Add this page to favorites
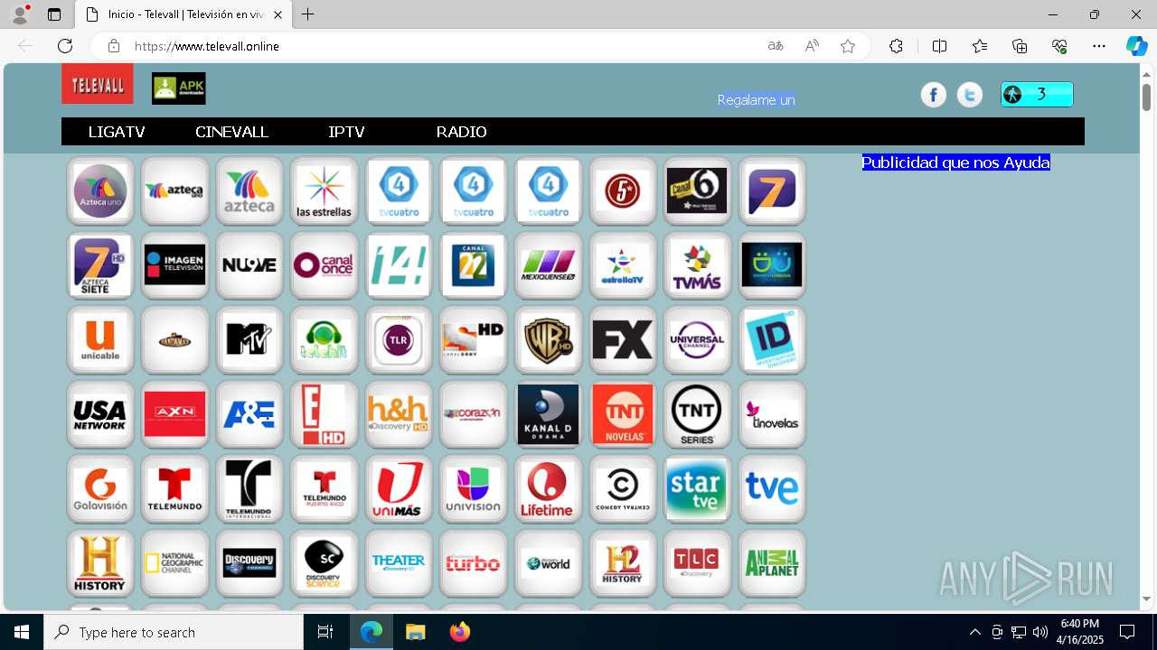The image size is (1157, 650). tap(848, 46)
